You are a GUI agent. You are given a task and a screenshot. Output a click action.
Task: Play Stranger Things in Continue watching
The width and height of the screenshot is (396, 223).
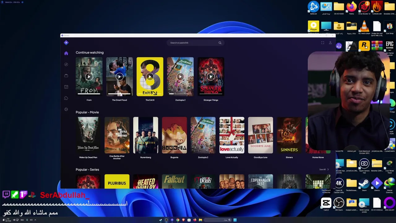click(211, 77)
